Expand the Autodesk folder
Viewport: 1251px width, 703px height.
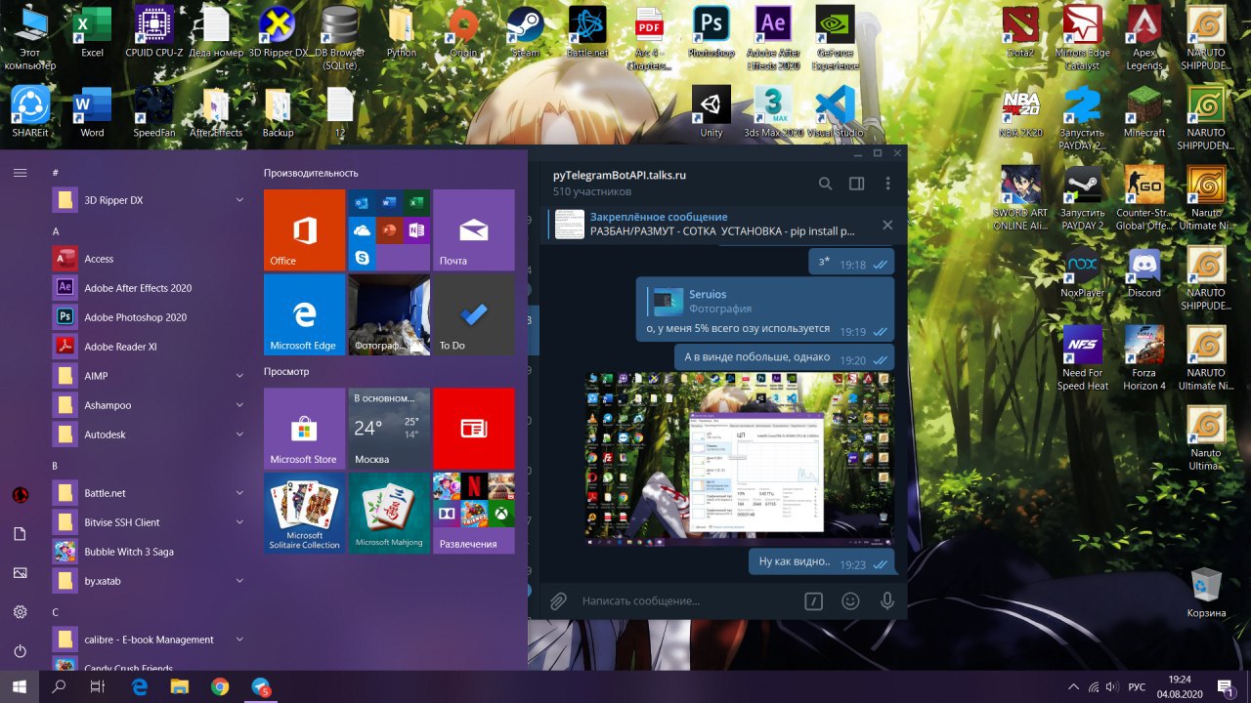click(149, 434)
